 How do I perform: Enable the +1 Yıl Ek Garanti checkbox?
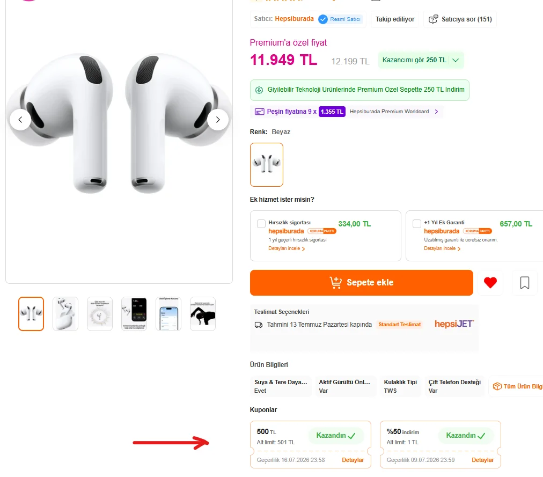pos(416,224)
